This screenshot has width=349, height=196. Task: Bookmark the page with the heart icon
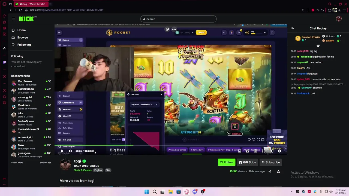323,10
